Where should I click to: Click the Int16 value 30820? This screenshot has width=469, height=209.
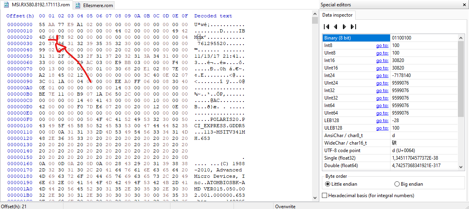pos(398,60)
